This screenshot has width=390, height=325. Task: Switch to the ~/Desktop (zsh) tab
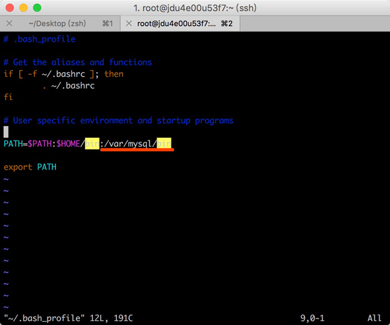click(60, 23)
